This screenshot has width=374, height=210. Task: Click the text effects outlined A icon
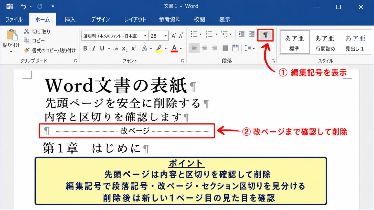pyautogui.click(x=144, y=48)
